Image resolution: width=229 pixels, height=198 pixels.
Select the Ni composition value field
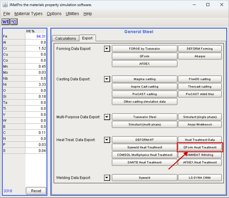pyautogui.click(x=36, y=85)
